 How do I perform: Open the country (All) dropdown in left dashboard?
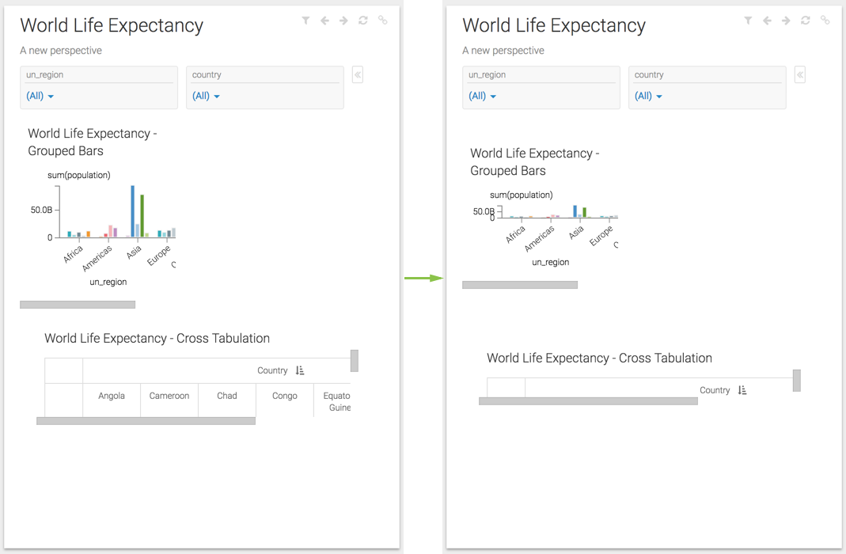click(206, 96)
